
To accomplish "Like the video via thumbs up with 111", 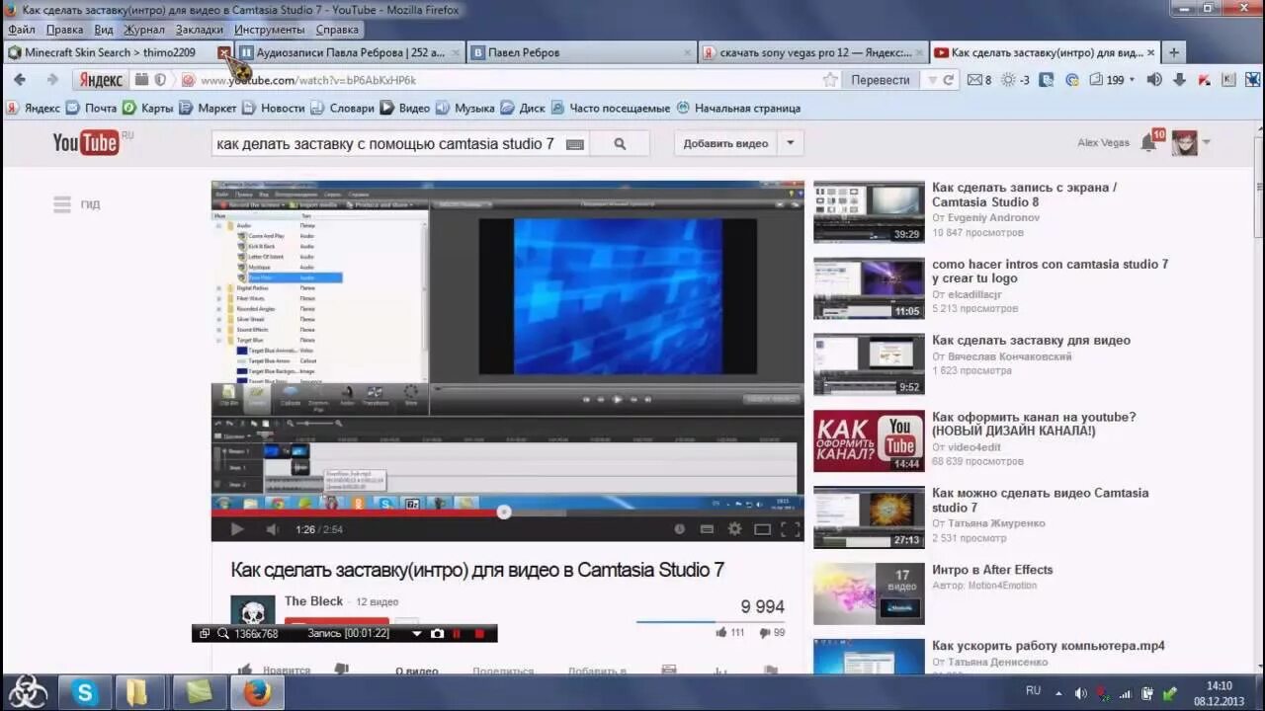I will coord(729,632).
